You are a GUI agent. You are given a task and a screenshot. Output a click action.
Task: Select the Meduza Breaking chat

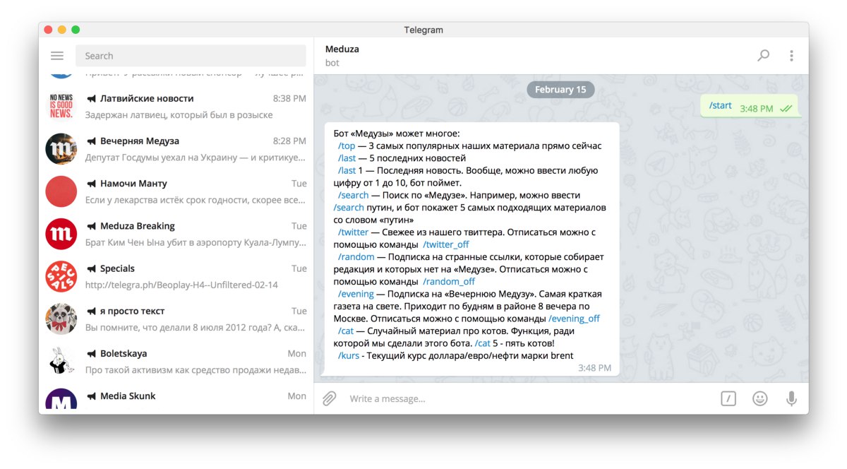(x=176, y=233)
